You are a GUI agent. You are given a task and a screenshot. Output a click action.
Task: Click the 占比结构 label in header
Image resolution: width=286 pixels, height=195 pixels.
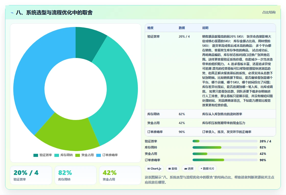click(x=269, y=12)
